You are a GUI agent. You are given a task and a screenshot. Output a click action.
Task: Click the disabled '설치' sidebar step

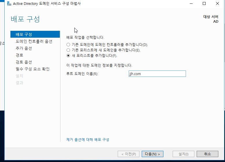coord(19,76)
